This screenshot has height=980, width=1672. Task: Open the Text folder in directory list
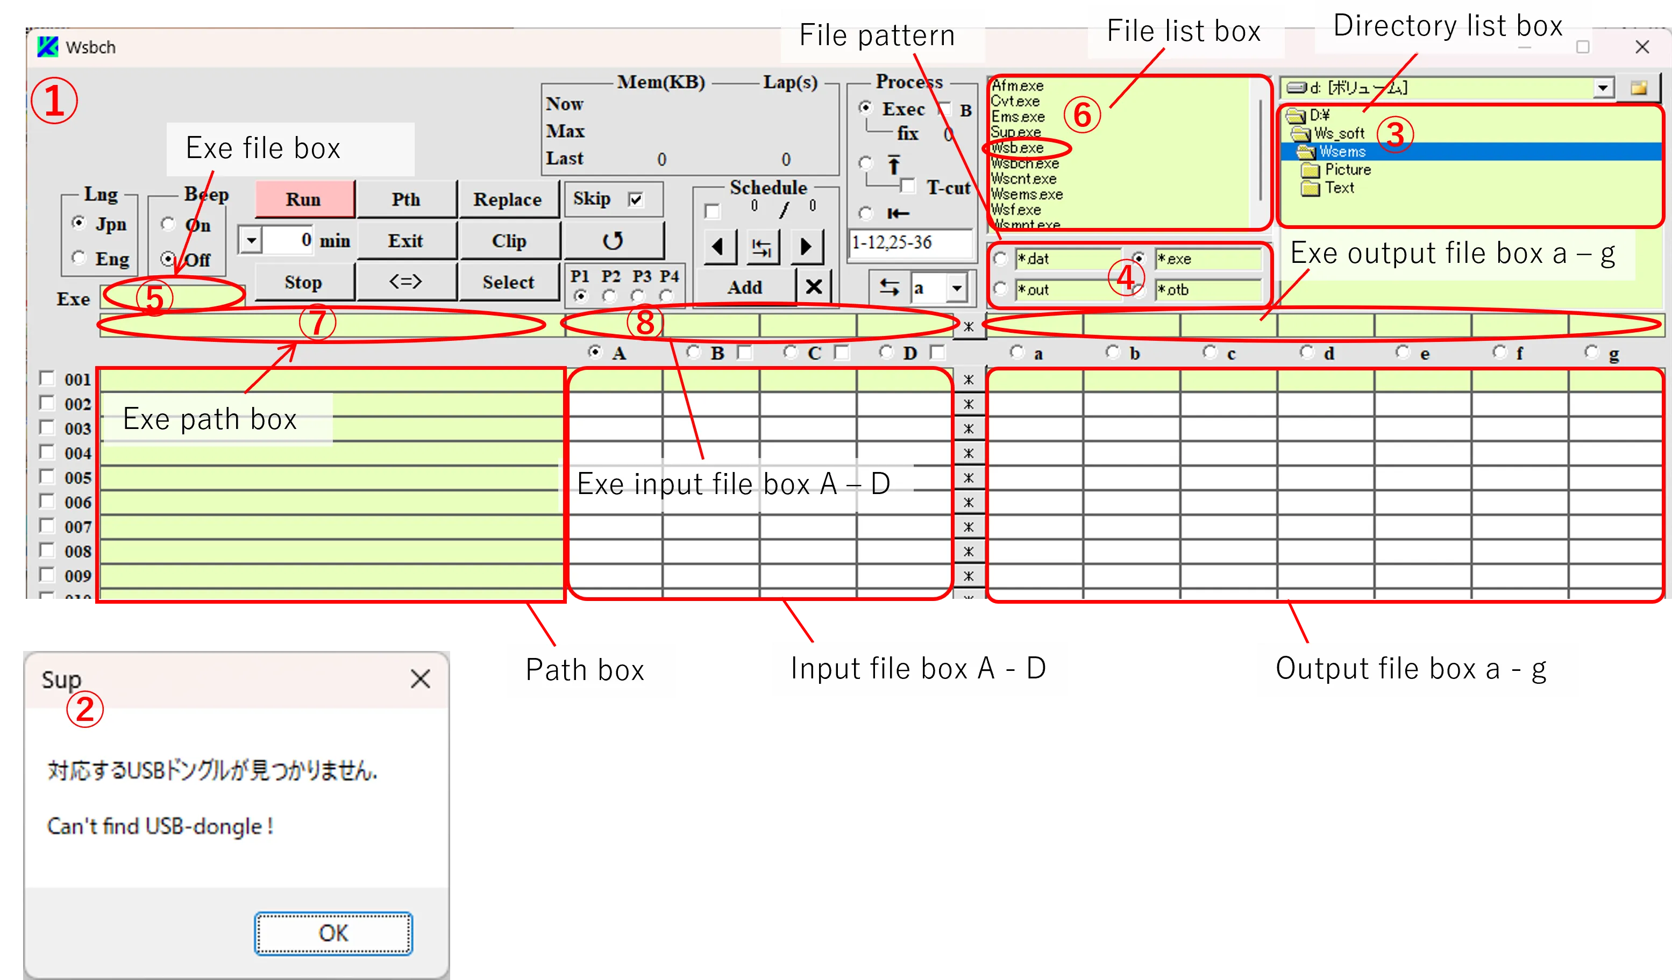(x=1328, y=188)
